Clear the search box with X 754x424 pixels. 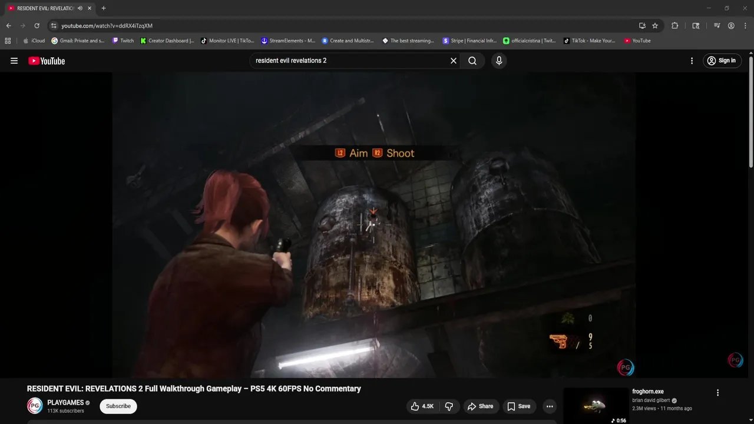[x=454, y=61]
